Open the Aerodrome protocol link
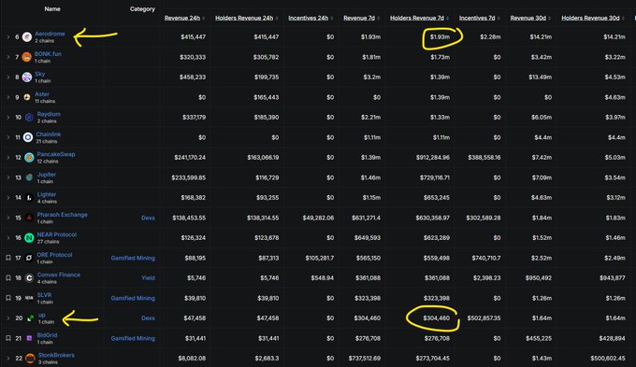The height and width of the screenshot is (367, 636). tap(50, 34)
